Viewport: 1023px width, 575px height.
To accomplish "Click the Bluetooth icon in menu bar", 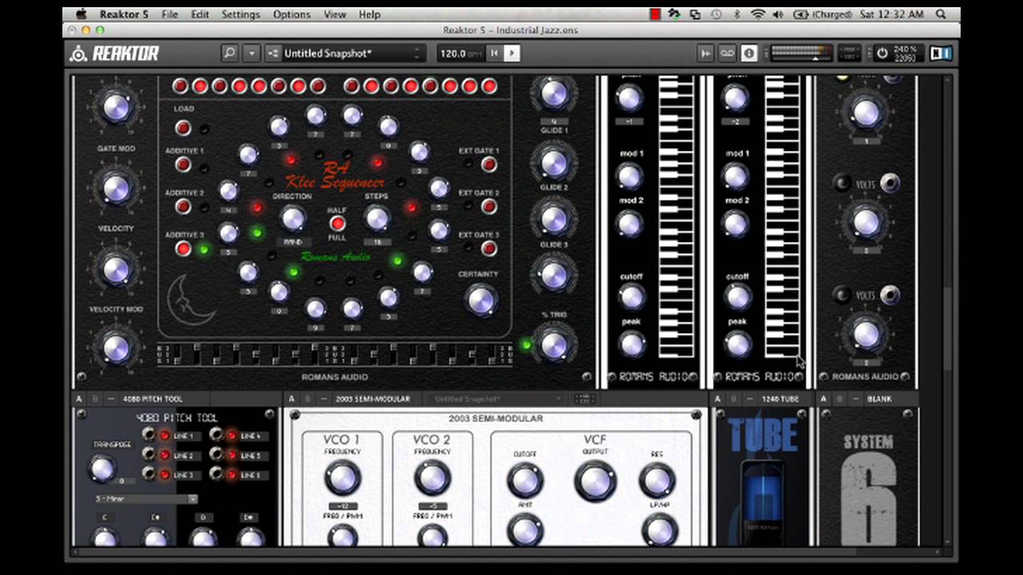I will (737, 14).
